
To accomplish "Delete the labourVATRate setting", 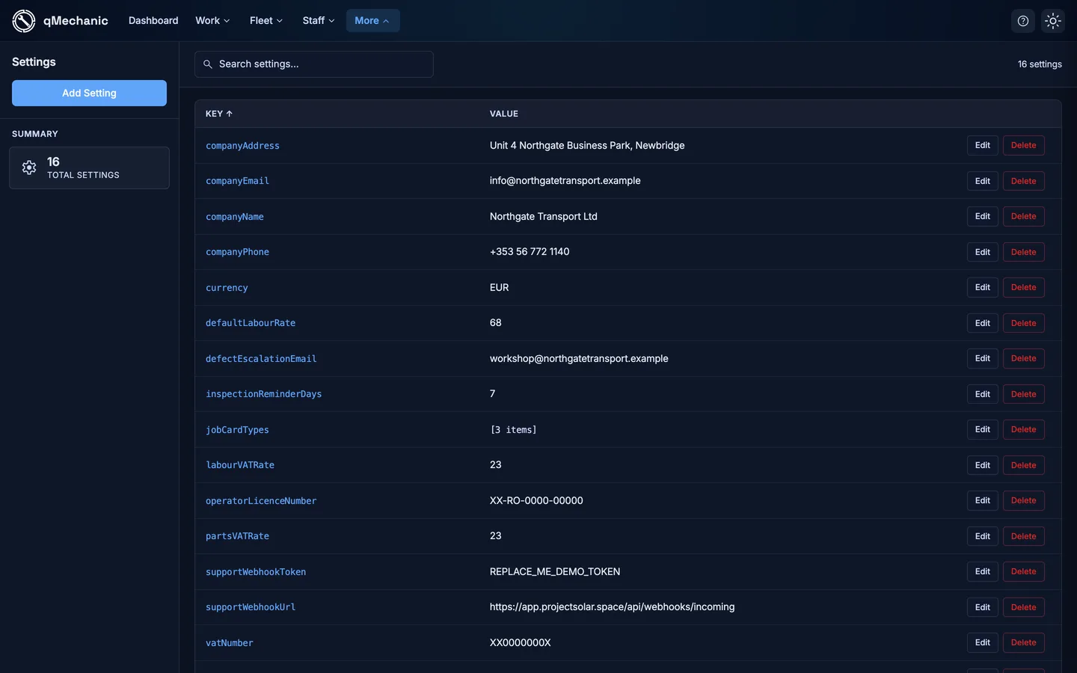I will point(1024,465).
